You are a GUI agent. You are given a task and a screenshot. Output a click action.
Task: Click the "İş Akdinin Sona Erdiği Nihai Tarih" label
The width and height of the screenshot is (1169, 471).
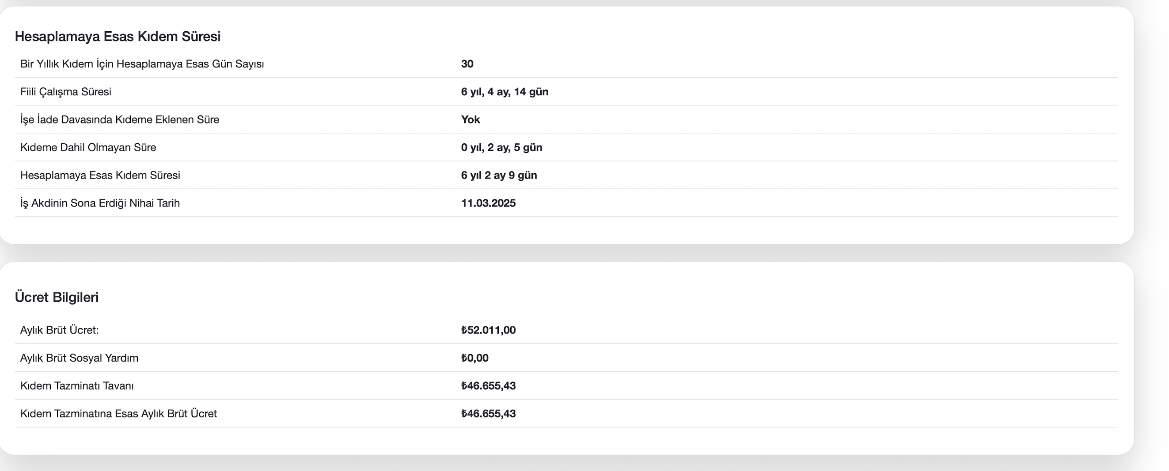[100, 203]
